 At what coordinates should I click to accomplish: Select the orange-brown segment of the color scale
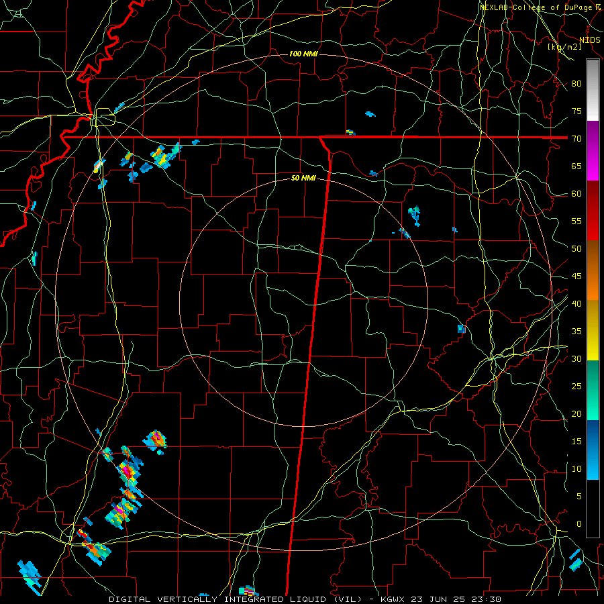[x=593, y=270]
